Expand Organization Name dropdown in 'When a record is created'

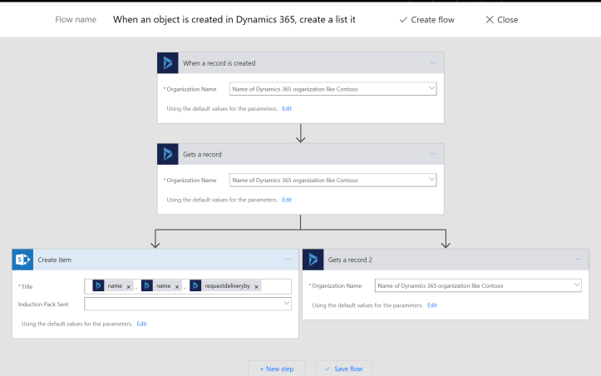[x=431, y=88]
